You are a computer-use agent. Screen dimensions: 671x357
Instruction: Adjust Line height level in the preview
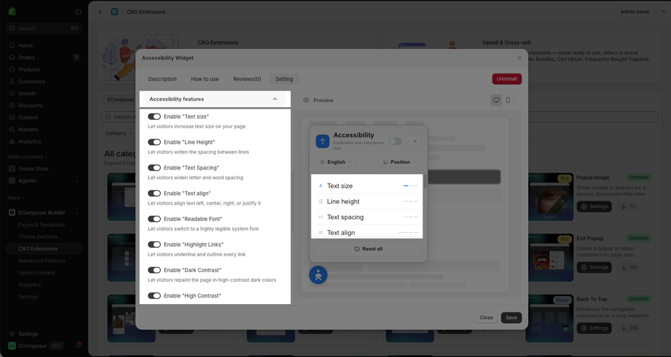coord(411,201)
